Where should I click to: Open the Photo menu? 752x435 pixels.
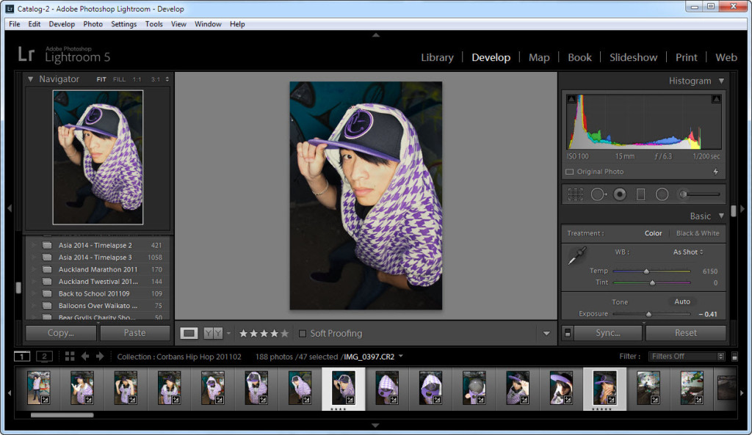click(93, 24)
